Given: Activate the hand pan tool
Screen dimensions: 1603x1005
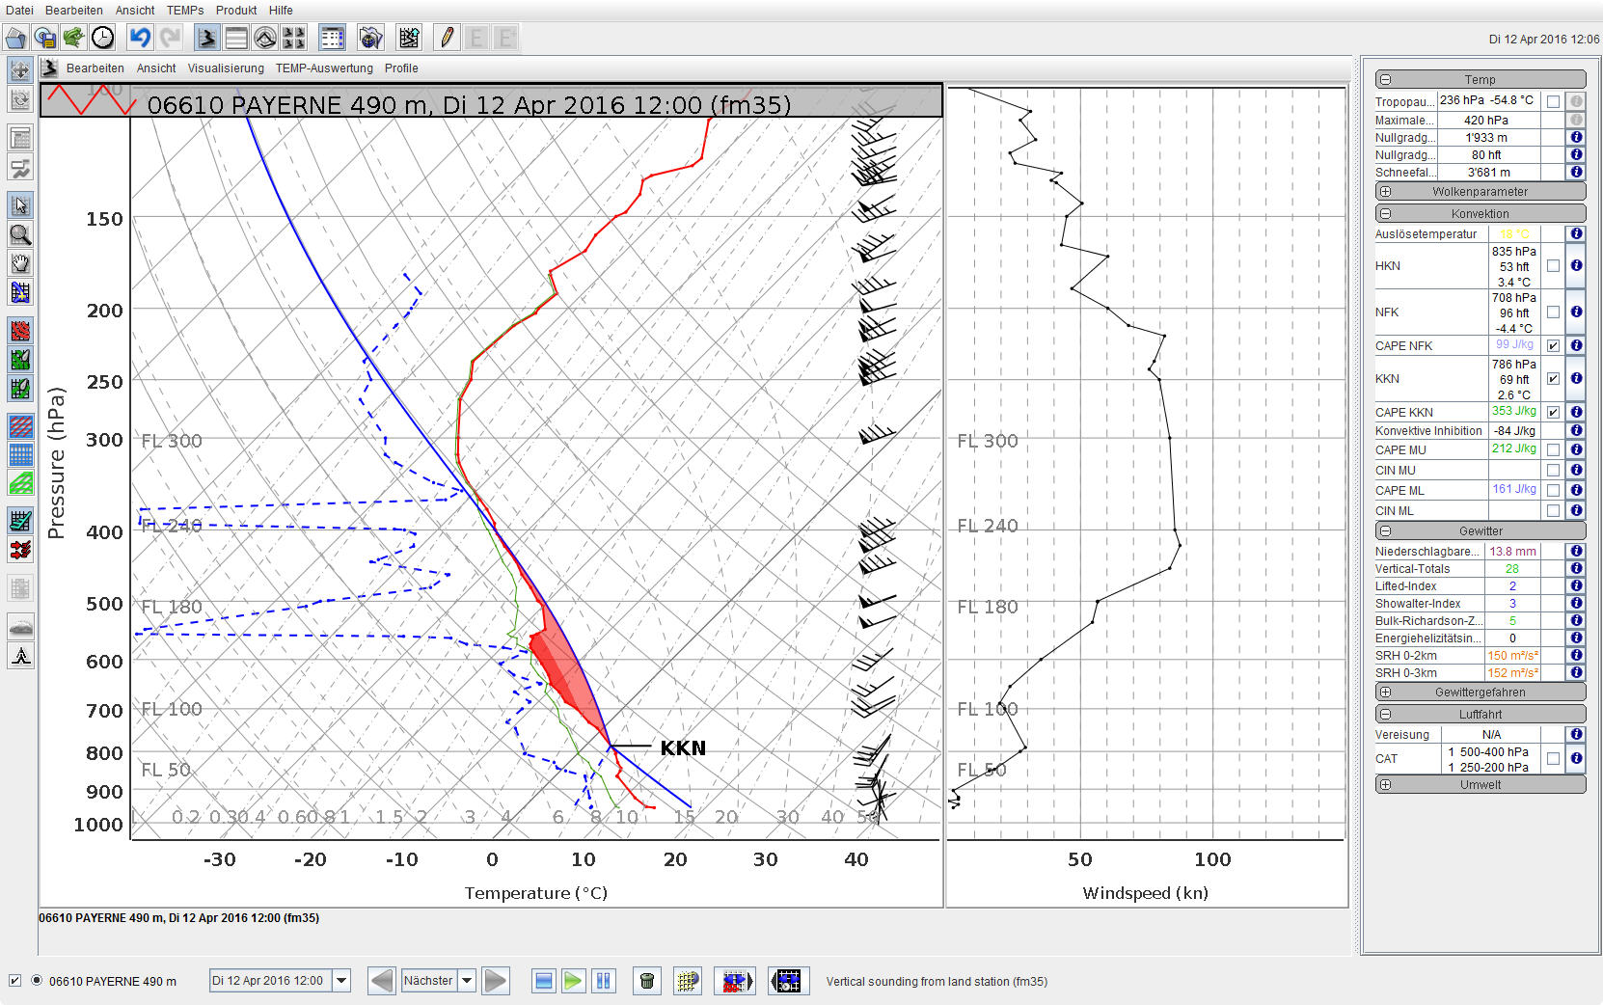Looking at the screenshot, I should [20, 263].
